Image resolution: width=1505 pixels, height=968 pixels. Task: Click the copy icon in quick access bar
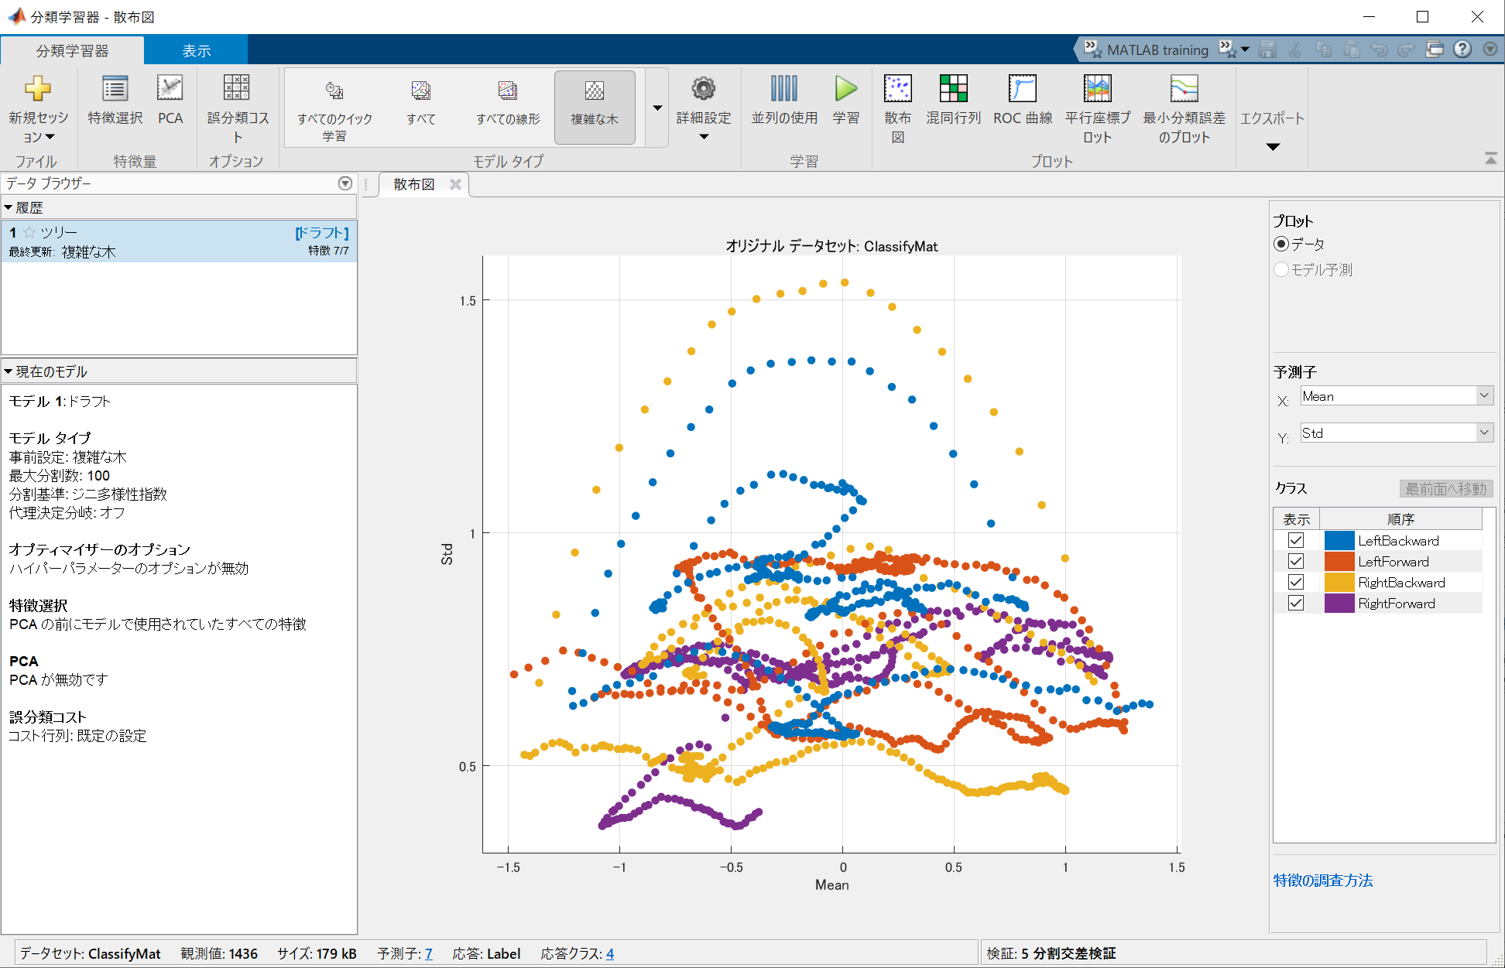point(1324,50)
